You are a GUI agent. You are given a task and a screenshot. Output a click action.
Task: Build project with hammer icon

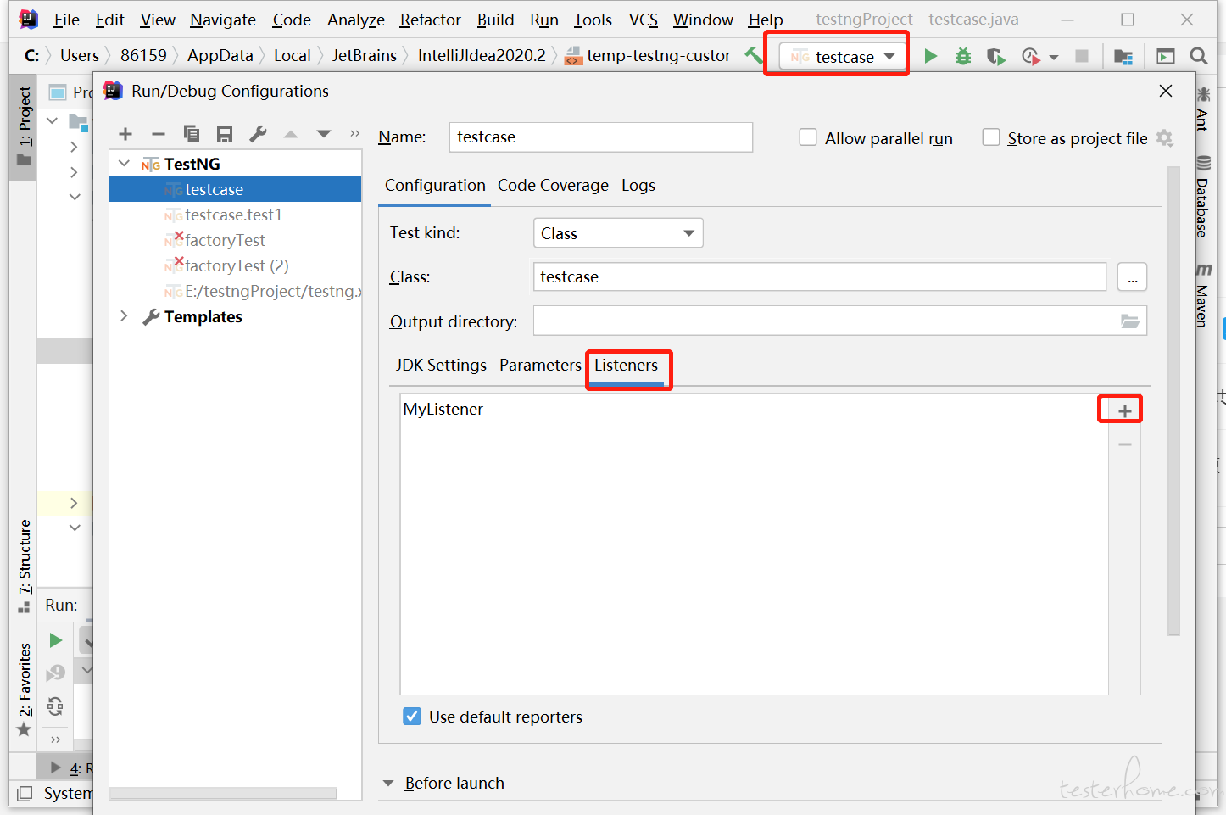click(753, 56)
